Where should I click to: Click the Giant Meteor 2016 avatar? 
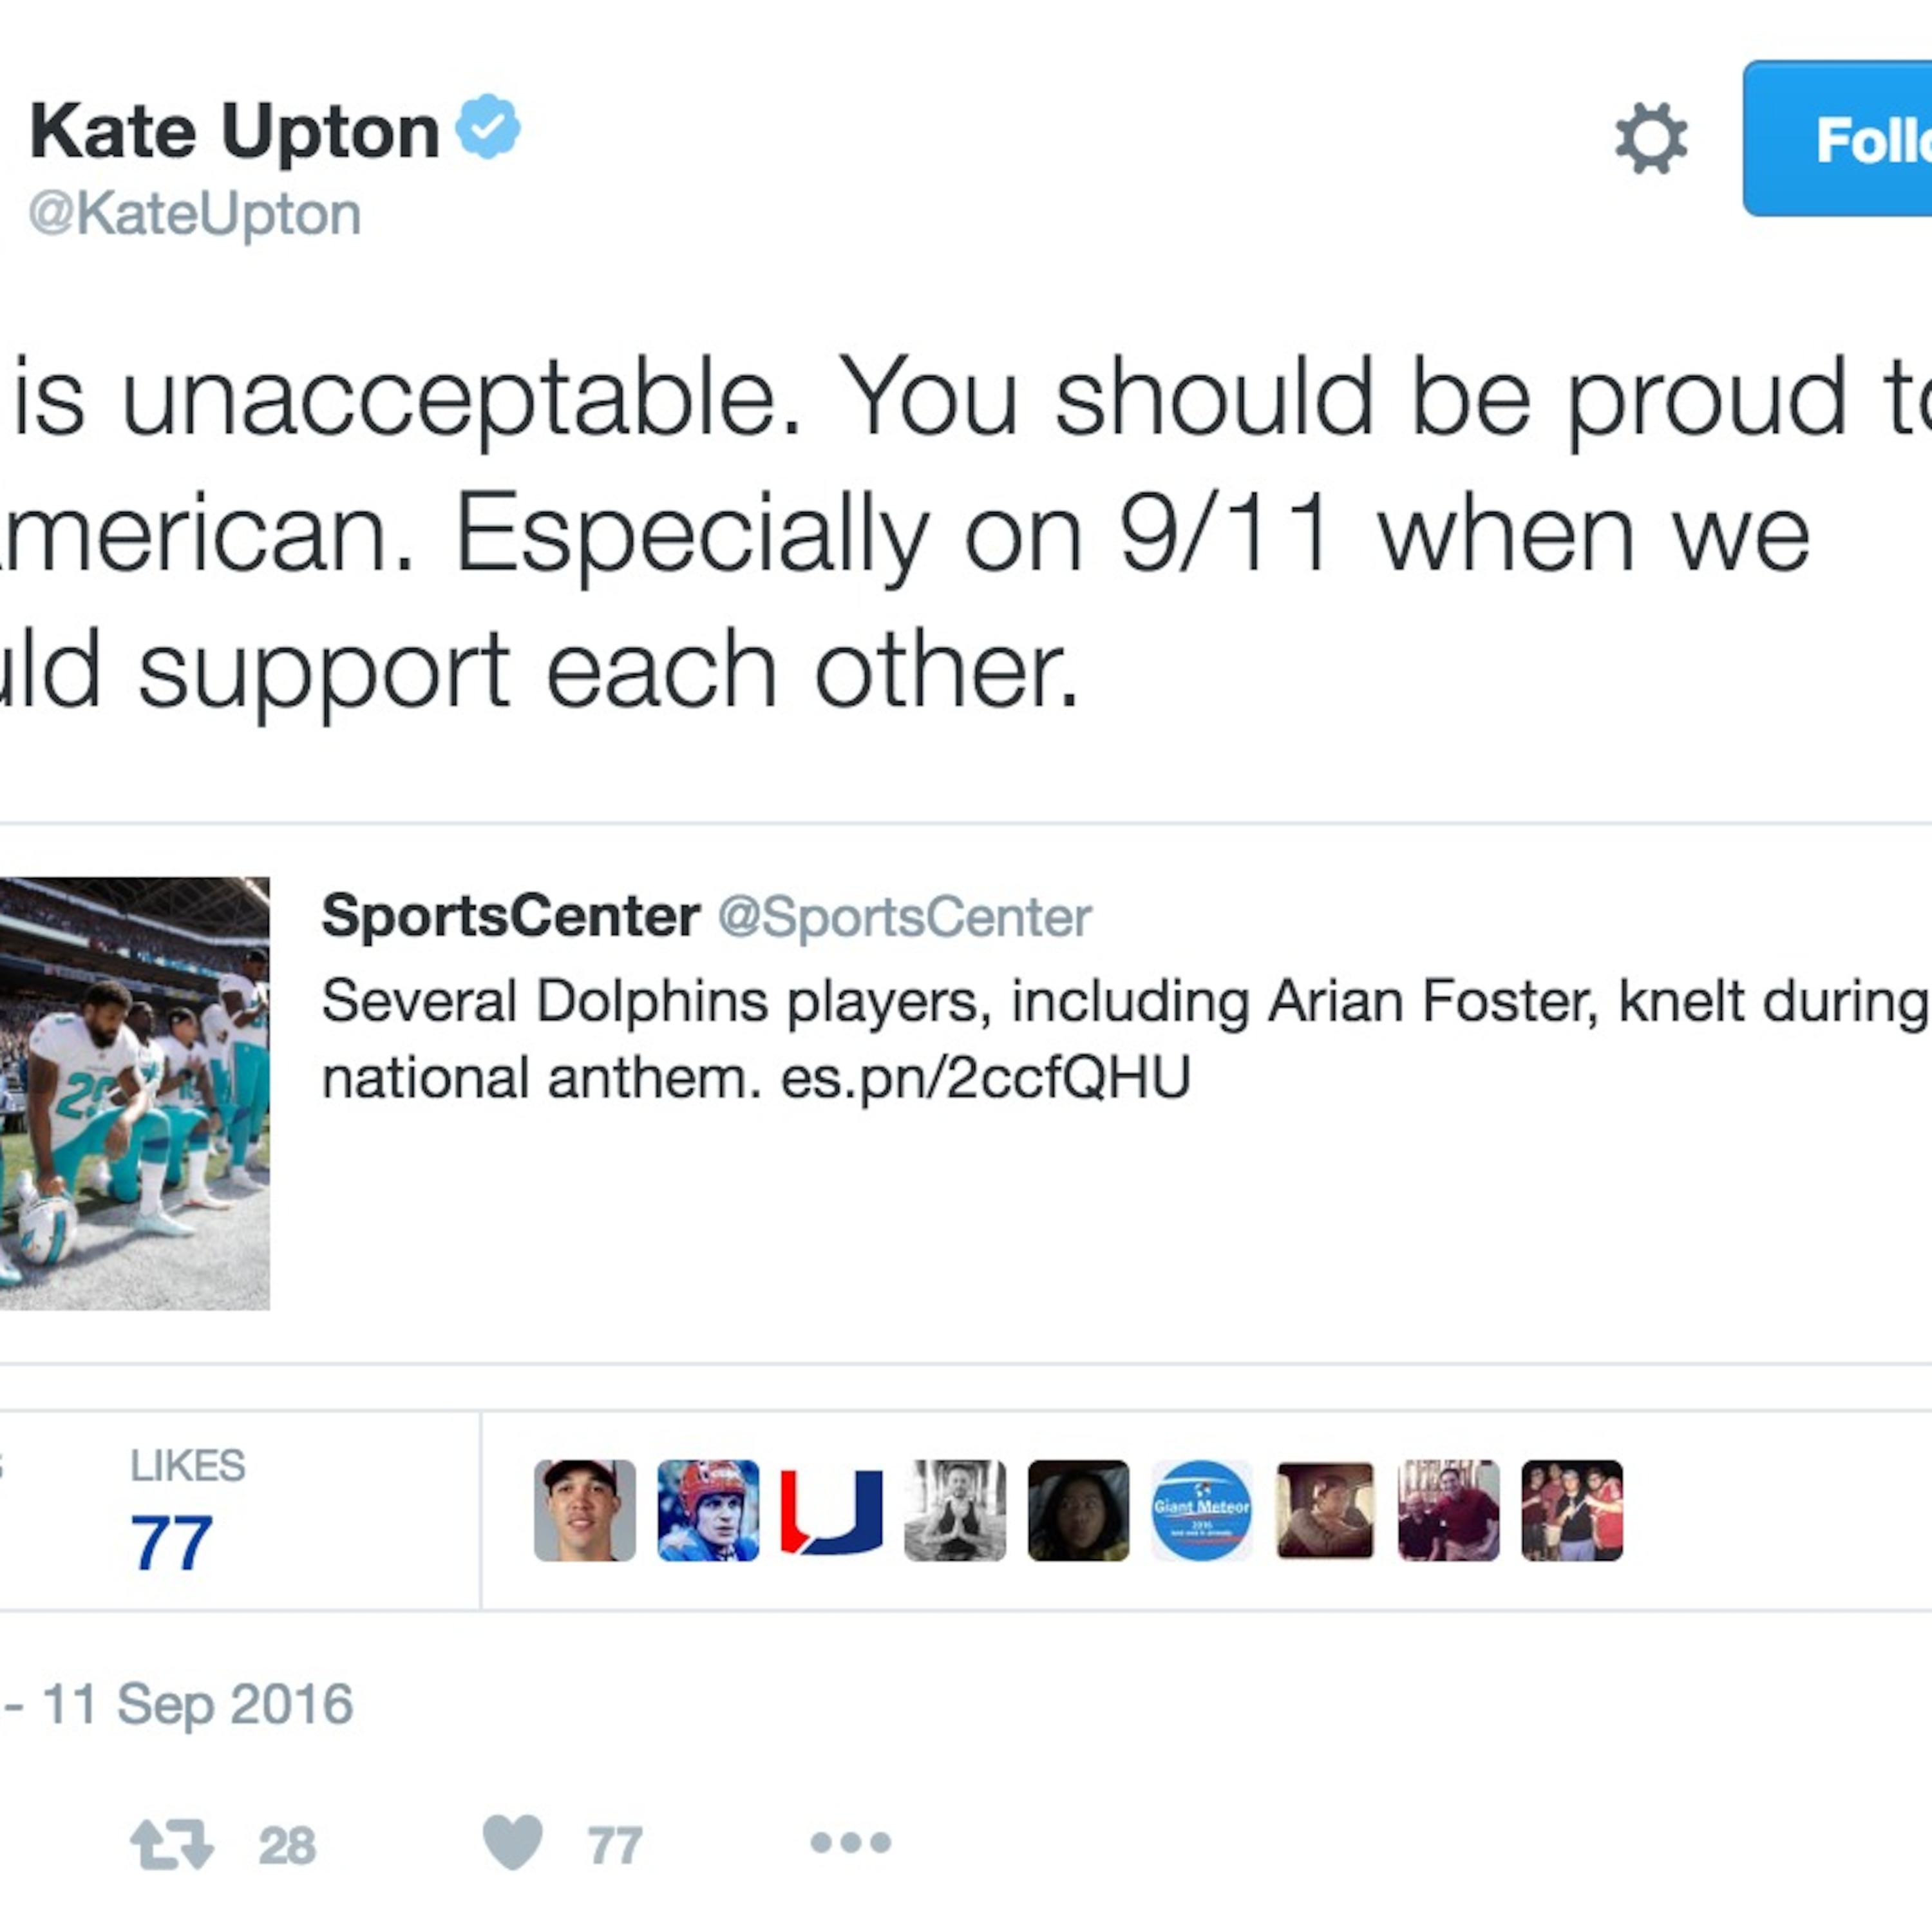1202,1510
